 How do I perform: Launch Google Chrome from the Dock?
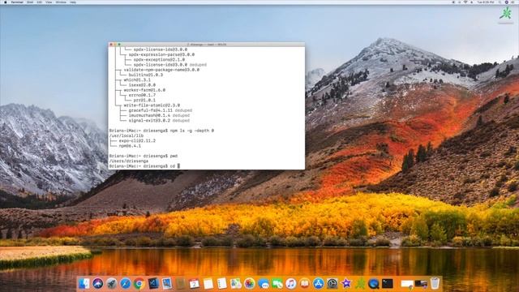139,283
